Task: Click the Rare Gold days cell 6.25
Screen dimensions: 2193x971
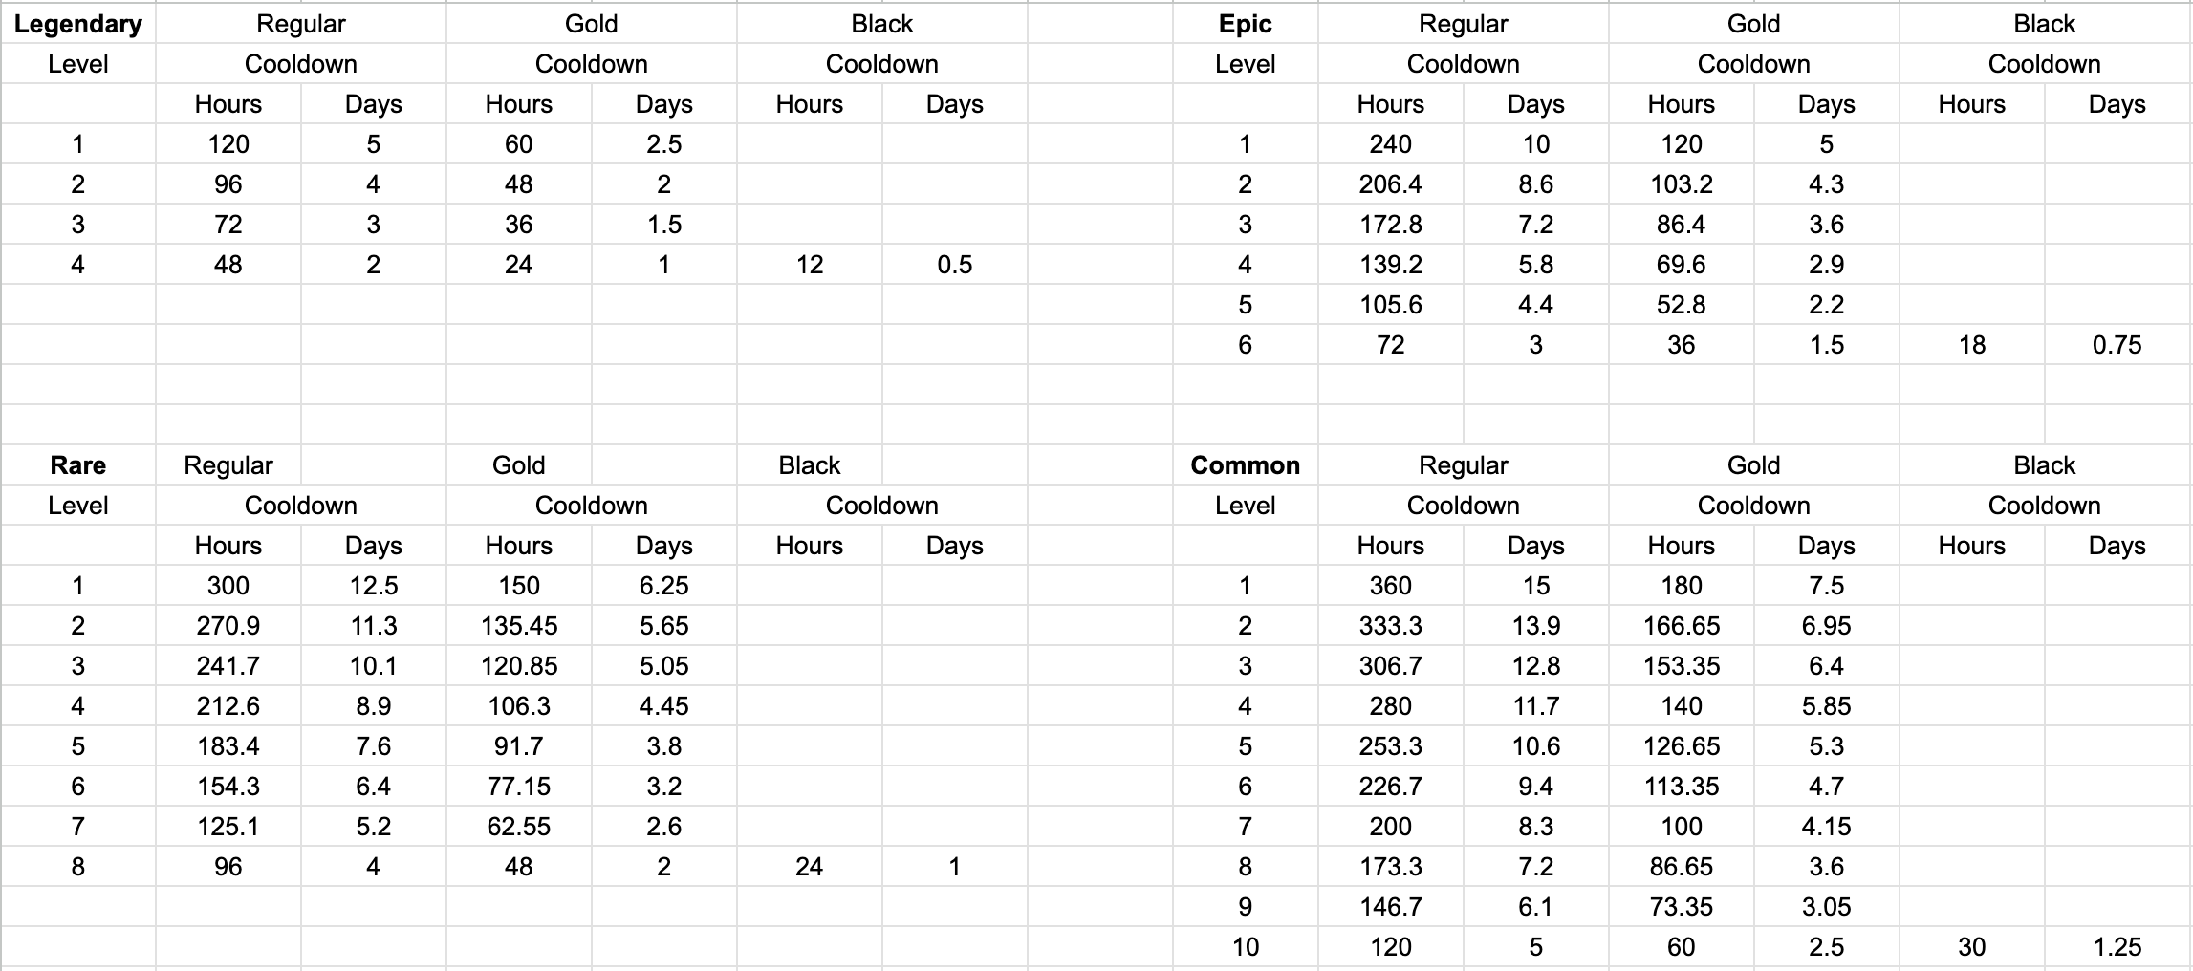Action: coord(663,586)
